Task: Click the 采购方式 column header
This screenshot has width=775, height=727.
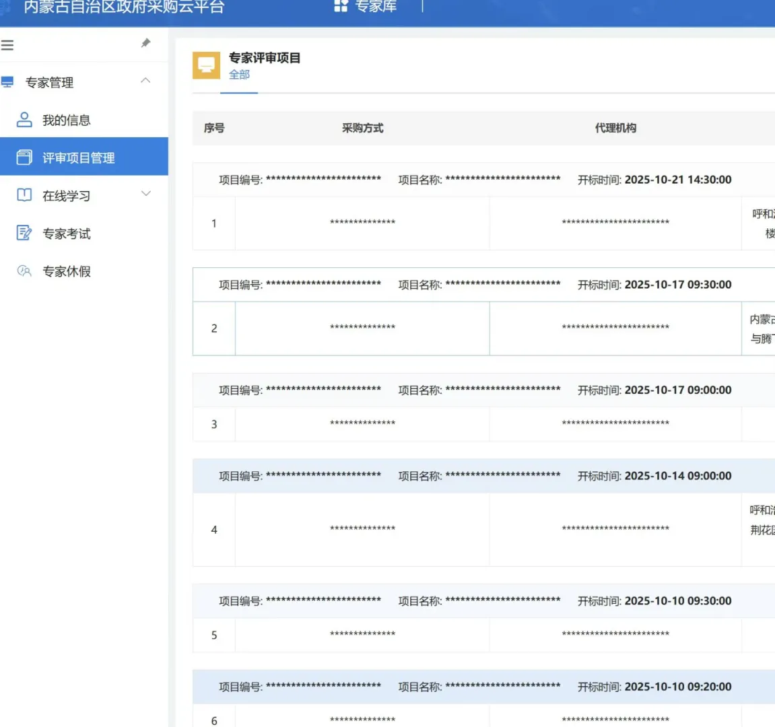Action: tap(362, 128)
